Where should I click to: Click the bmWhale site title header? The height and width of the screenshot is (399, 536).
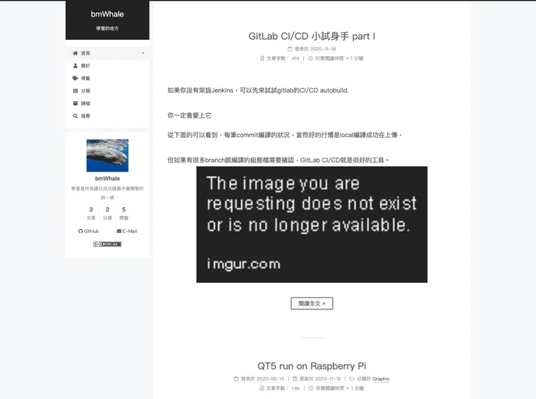click(108, 14)
